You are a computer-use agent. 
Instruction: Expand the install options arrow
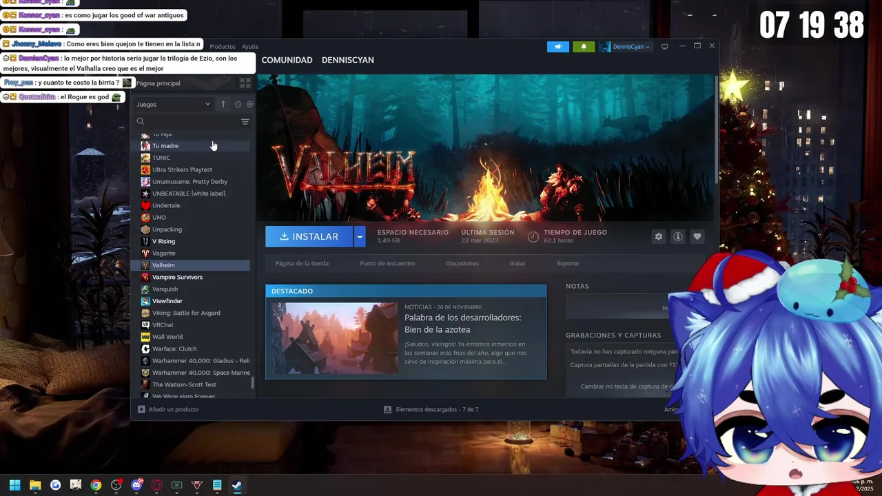click(359, 236)
